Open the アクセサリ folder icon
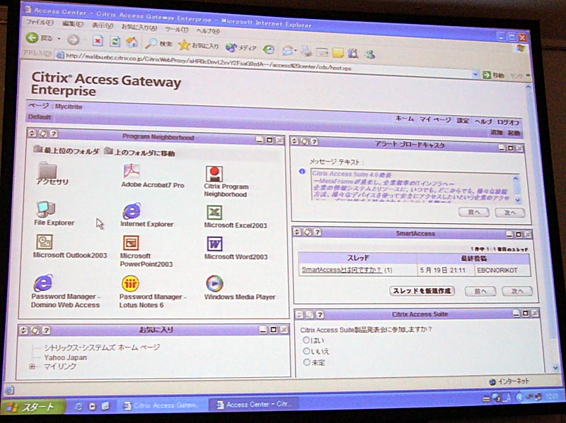 pyautogui.click(x=47, y=171)
